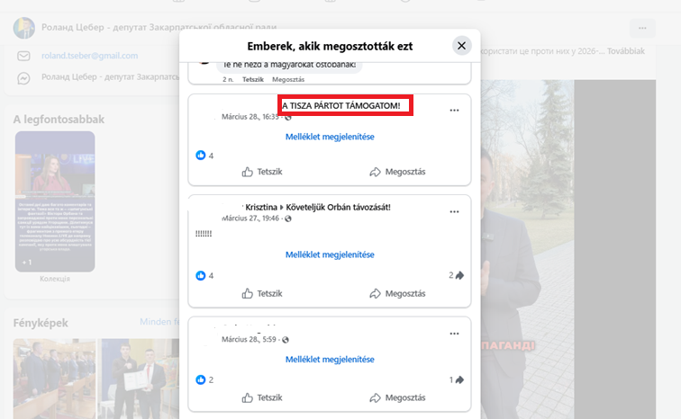
Task: Expand 'Melléklet megjelenítése' on Krisztina's post
Action: coord(330,255)
